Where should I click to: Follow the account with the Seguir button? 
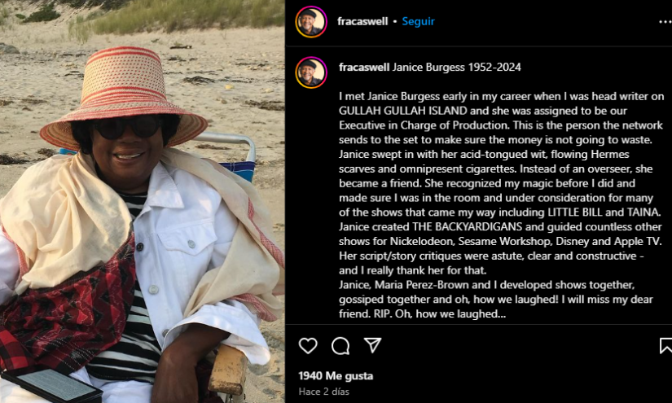click(x=418, y=21)
